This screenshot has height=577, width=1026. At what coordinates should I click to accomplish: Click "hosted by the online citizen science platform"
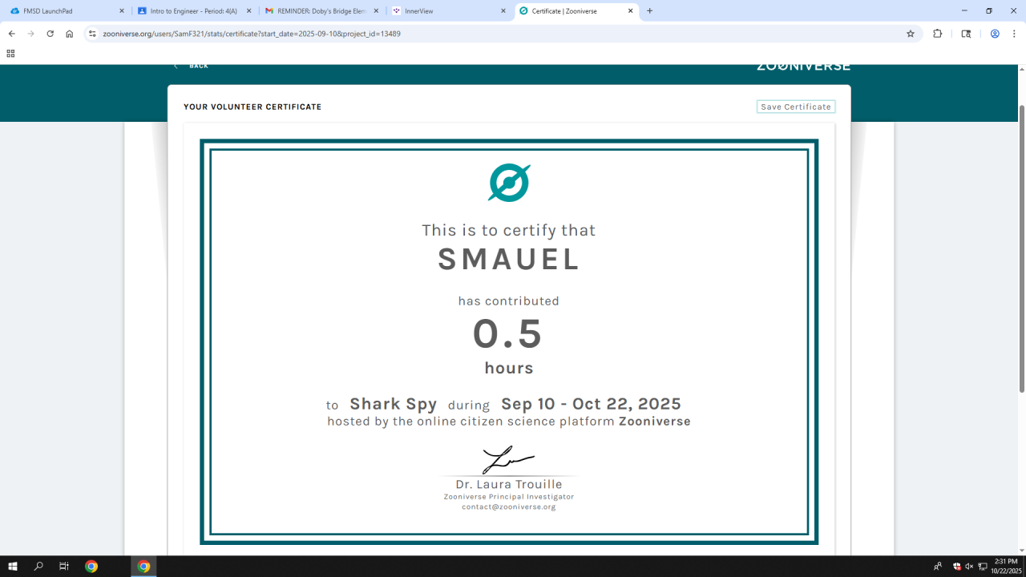471,422
